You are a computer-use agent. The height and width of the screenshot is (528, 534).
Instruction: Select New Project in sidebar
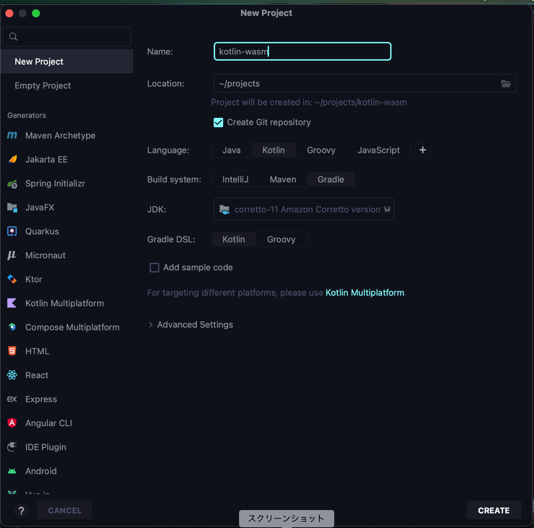[x=67, y=61]
